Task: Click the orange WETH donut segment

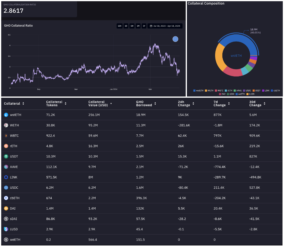Action: (220, 57)
